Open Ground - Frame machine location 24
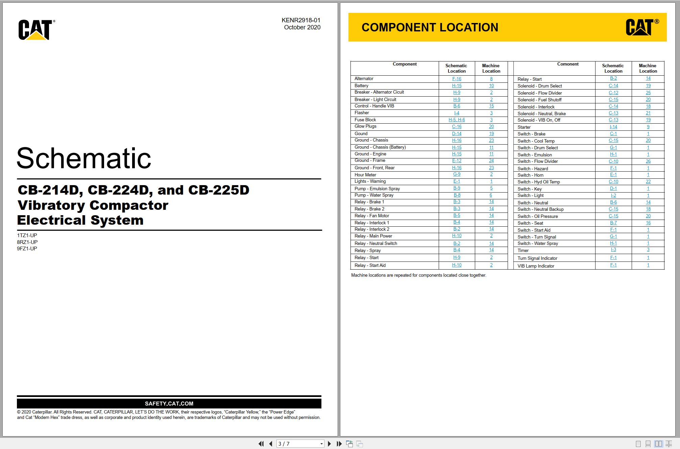The width and height of the screenshot is (680, 449). click(491, 160)
